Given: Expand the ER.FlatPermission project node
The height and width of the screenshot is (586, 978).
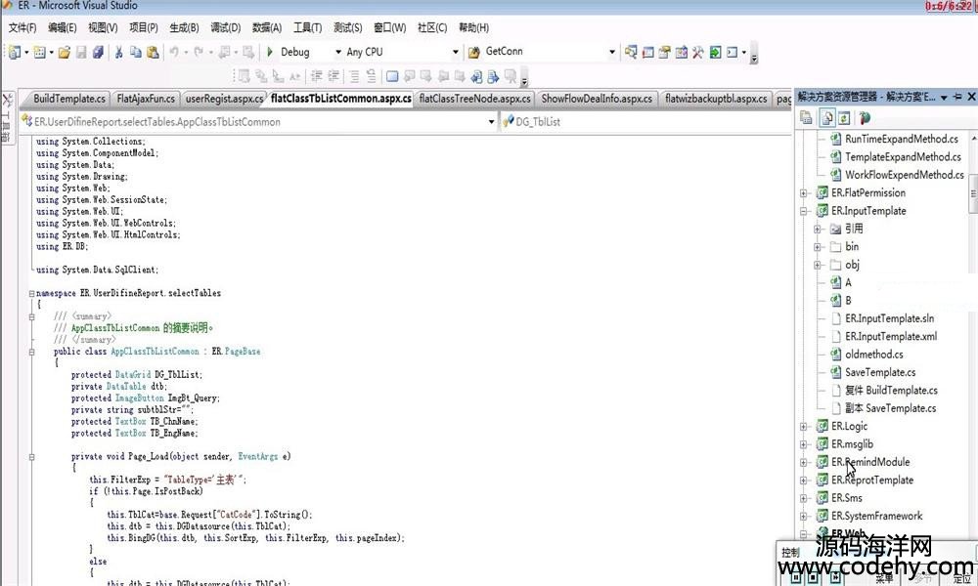Looking at the screenshot, I should coord(804,192).
